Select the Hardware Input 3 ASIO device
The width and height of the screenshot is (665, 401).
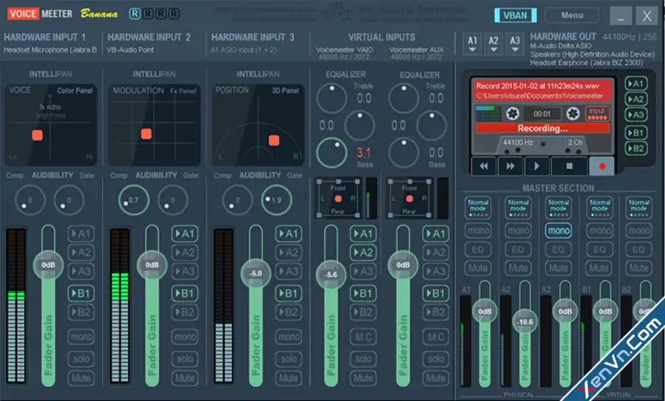click(243, 50)
